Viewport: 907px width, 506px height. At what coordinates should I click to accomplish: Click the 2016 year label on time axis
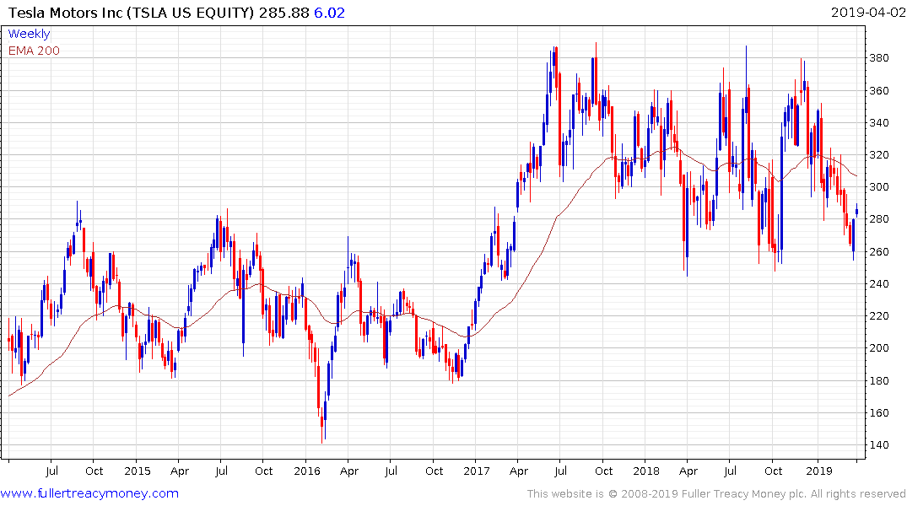click(x=306, y=471)
